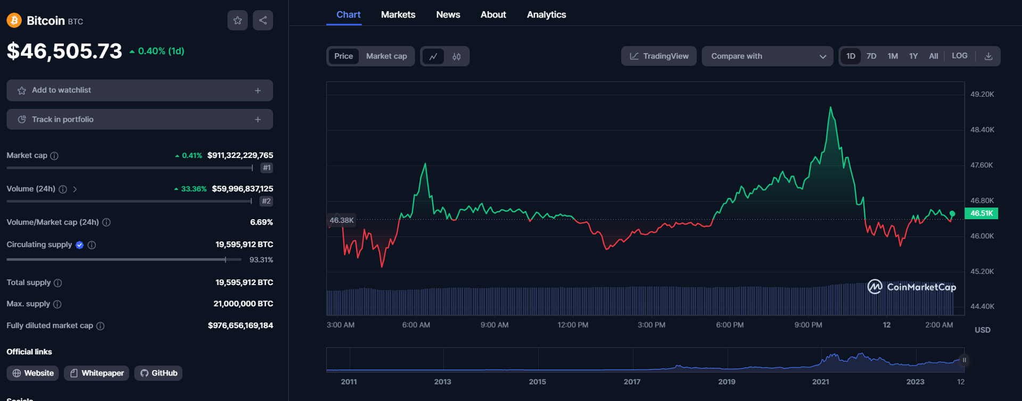Select 1Y time range

(x=913, y=56)
